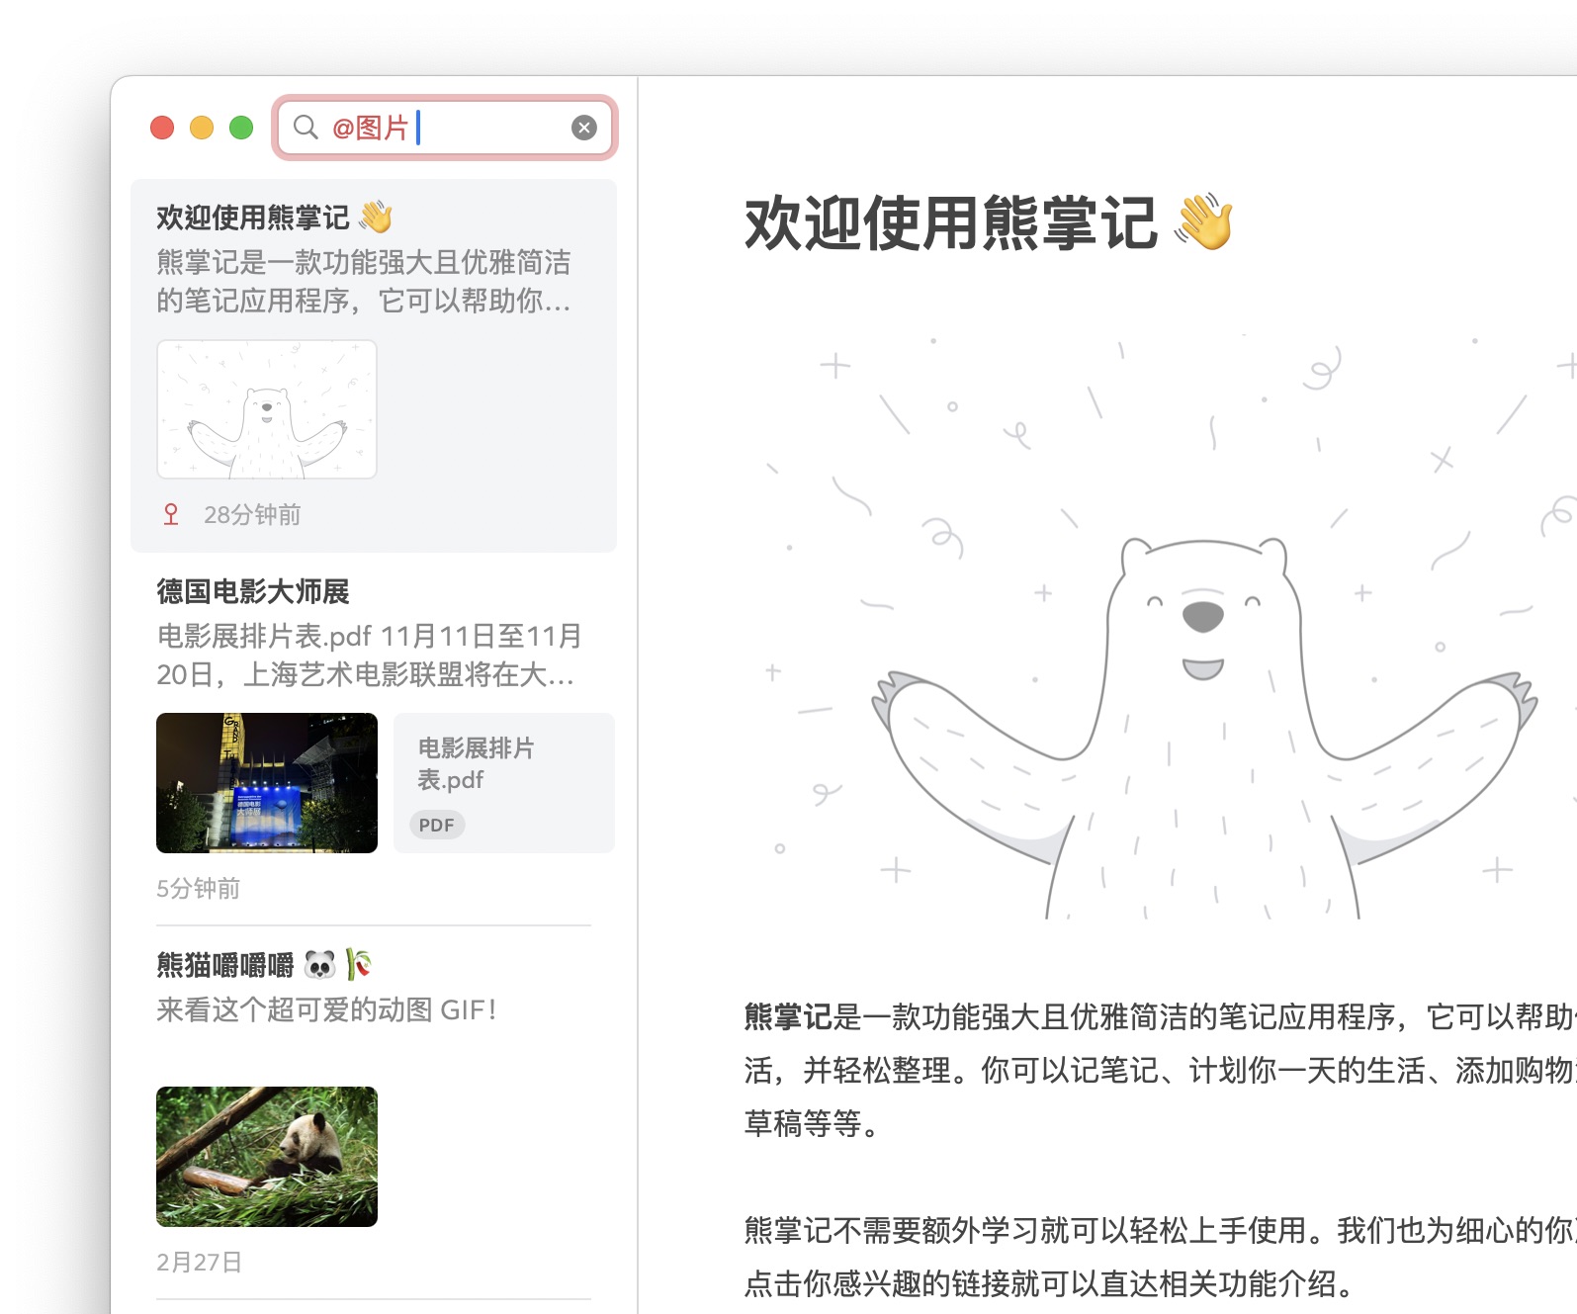Click the PDF badge on the attachment
This screenshot has height=1314, width=1577.
(436, 825)
